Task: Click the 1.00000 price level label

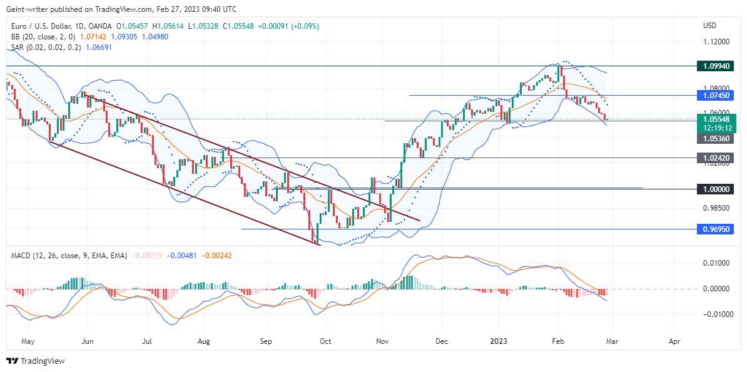Action: tap(717, 189)
